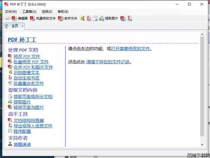
Task: Click the 修改 PDF 文件 link
Action: pos(27,56)
